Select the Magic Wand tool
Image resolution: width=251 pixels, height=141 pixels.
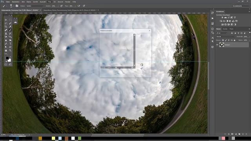[10, 23]
